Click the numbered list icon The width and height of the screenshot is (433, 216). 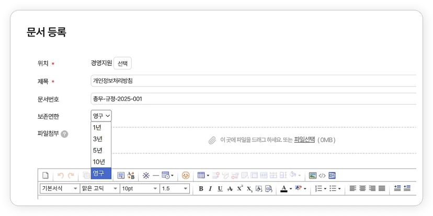(x=318, y=189)
